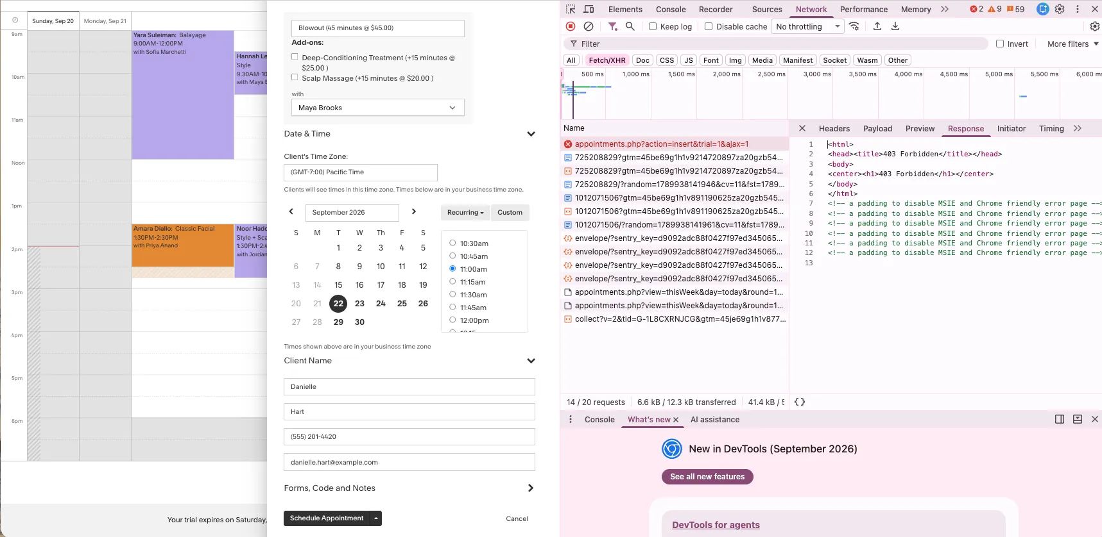Screen dimensions: 1102x537
Task: Open the Recurring dropdown
Action: point(465,212)
